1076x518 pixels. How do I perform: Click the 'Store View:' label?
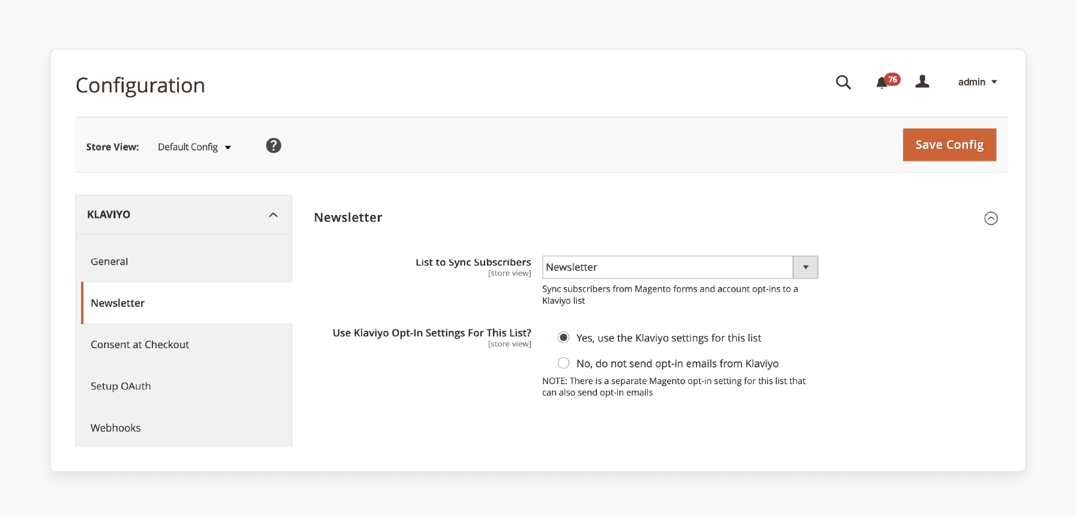(x=112, y=147)
